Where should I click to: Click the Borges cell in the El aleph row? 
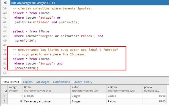88,96
